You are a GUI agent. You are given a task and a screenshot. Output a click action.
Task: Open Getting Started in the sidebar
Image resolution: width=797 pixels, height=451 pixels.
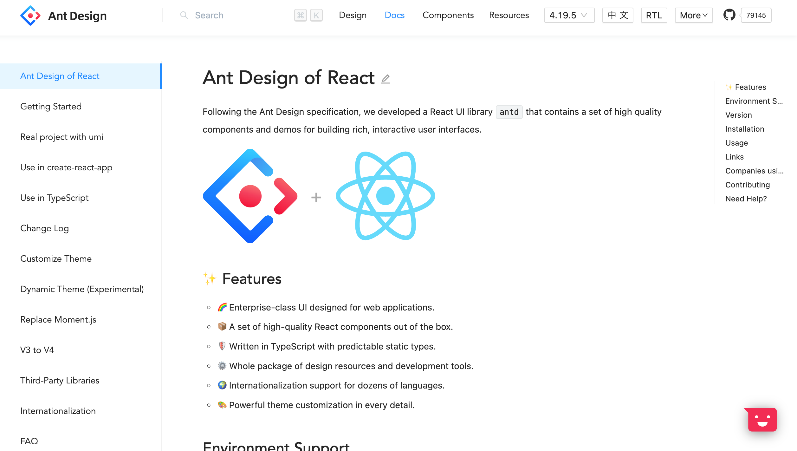tap(51, 107)
